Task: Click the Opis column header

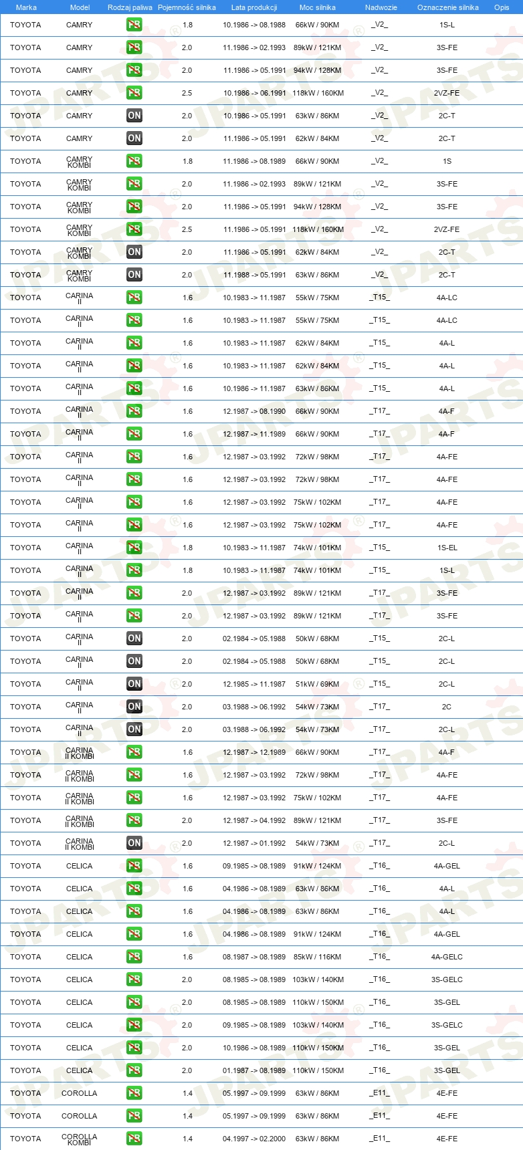Action: tap(502, 7)
